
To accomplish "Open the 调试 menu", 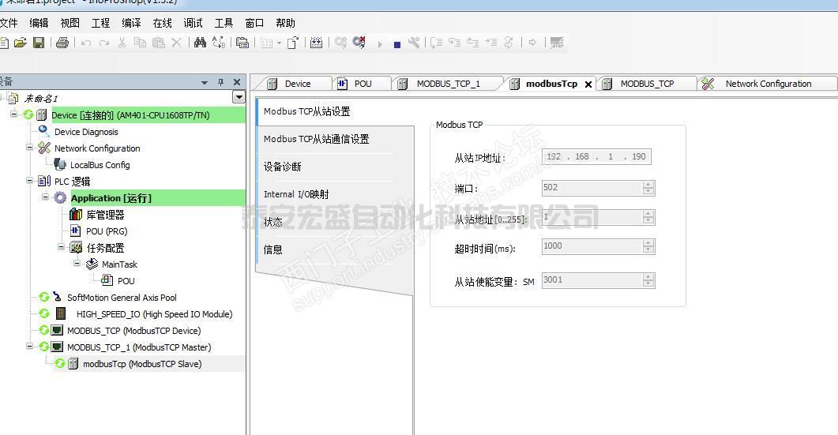I will (193, 23).
